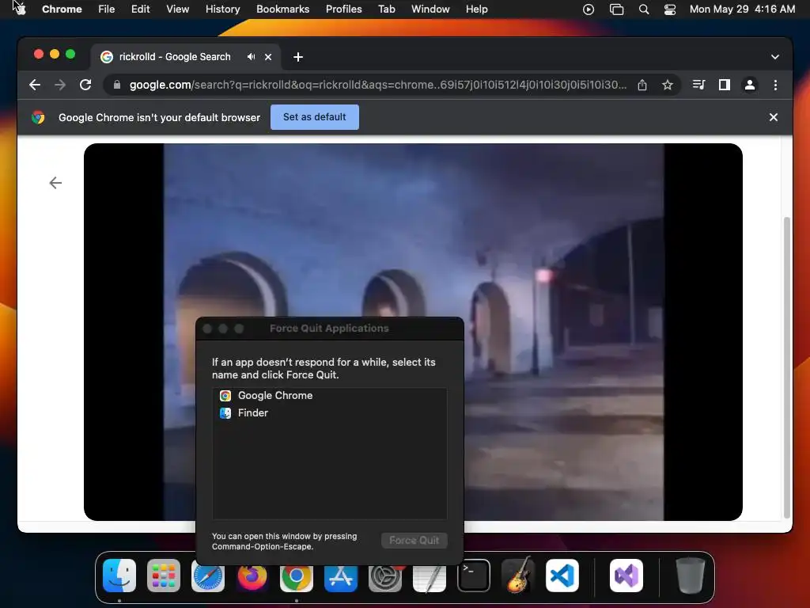The width and height of the screenshot is (810, 608).
Task: Click the date and time in menu bar
Action: [x=742, y=9]
